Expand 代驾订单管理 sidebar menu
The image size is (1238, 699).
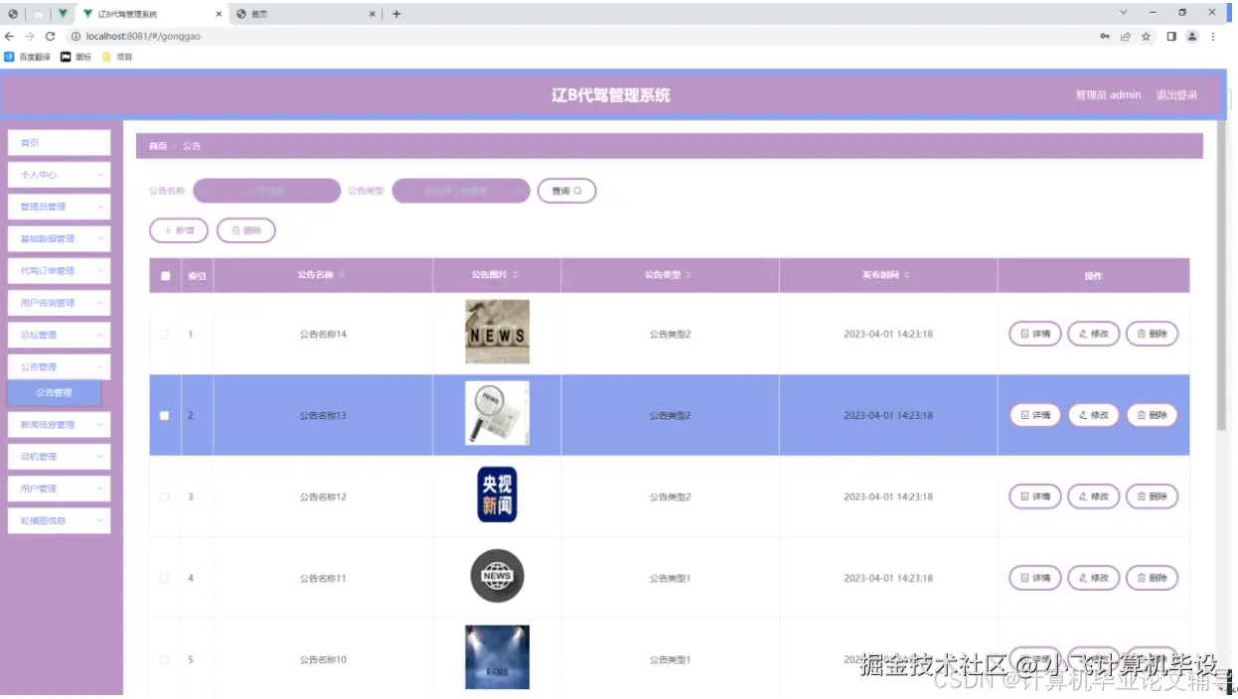[59, 270]
